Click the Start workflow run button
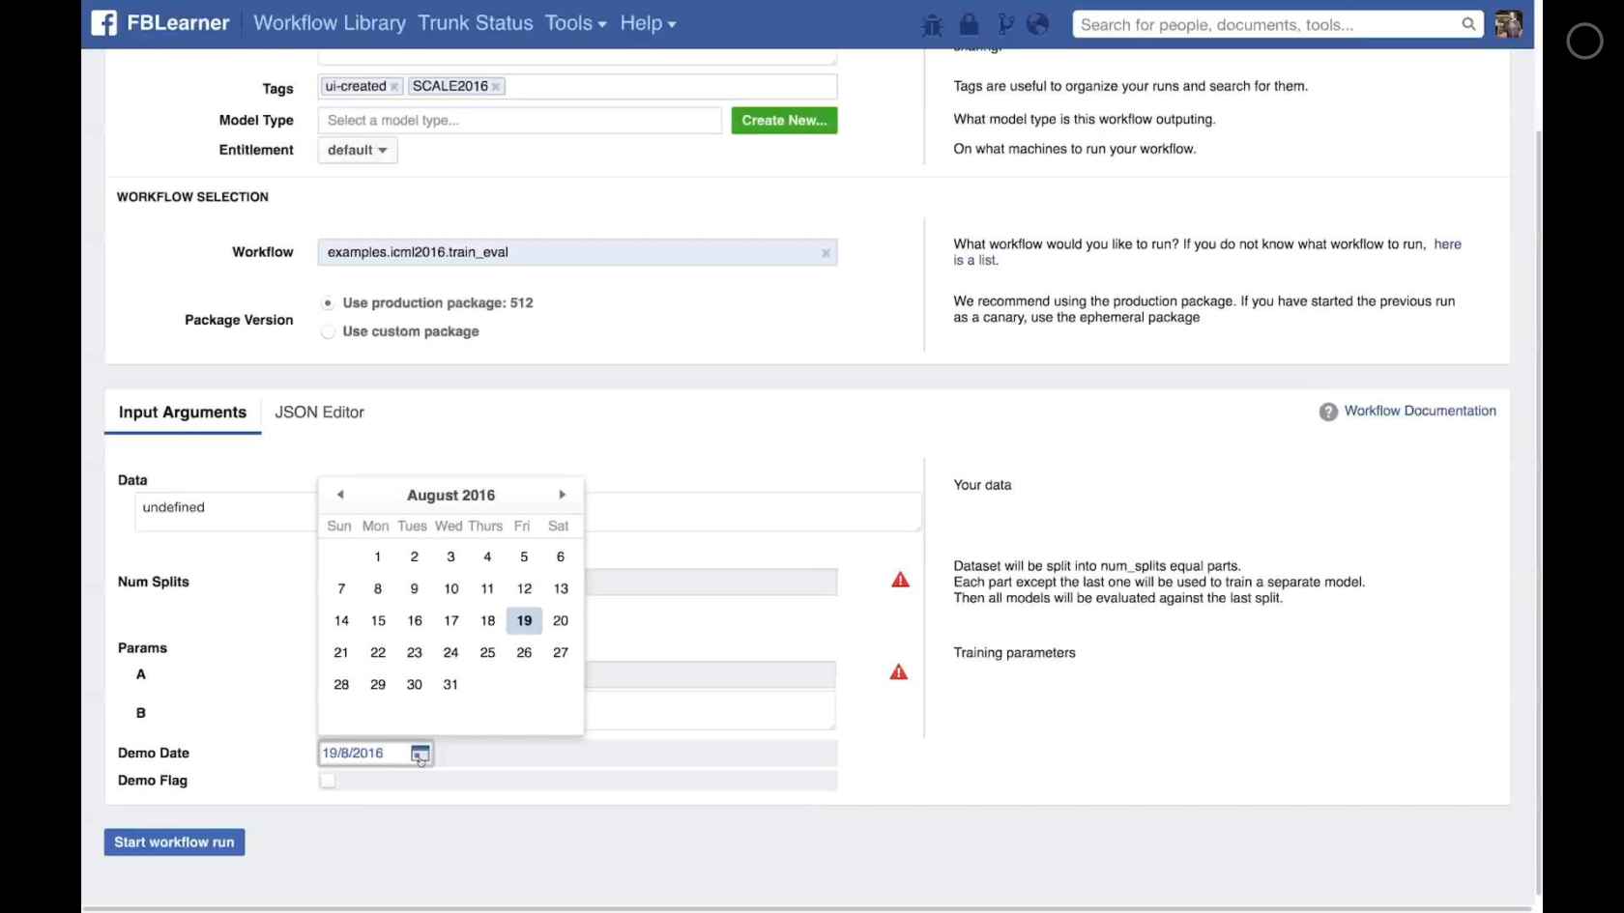The width and height of the screenshot is (1624, 913). click(174, 842)
